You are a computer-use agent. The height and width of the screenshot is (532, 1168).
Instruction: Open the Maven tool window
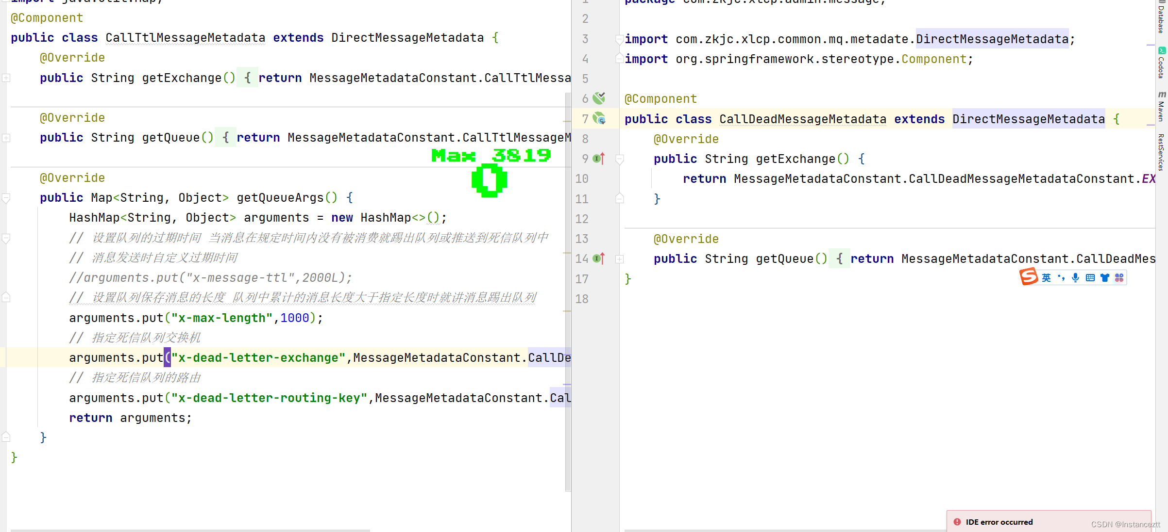(1162, 107)
